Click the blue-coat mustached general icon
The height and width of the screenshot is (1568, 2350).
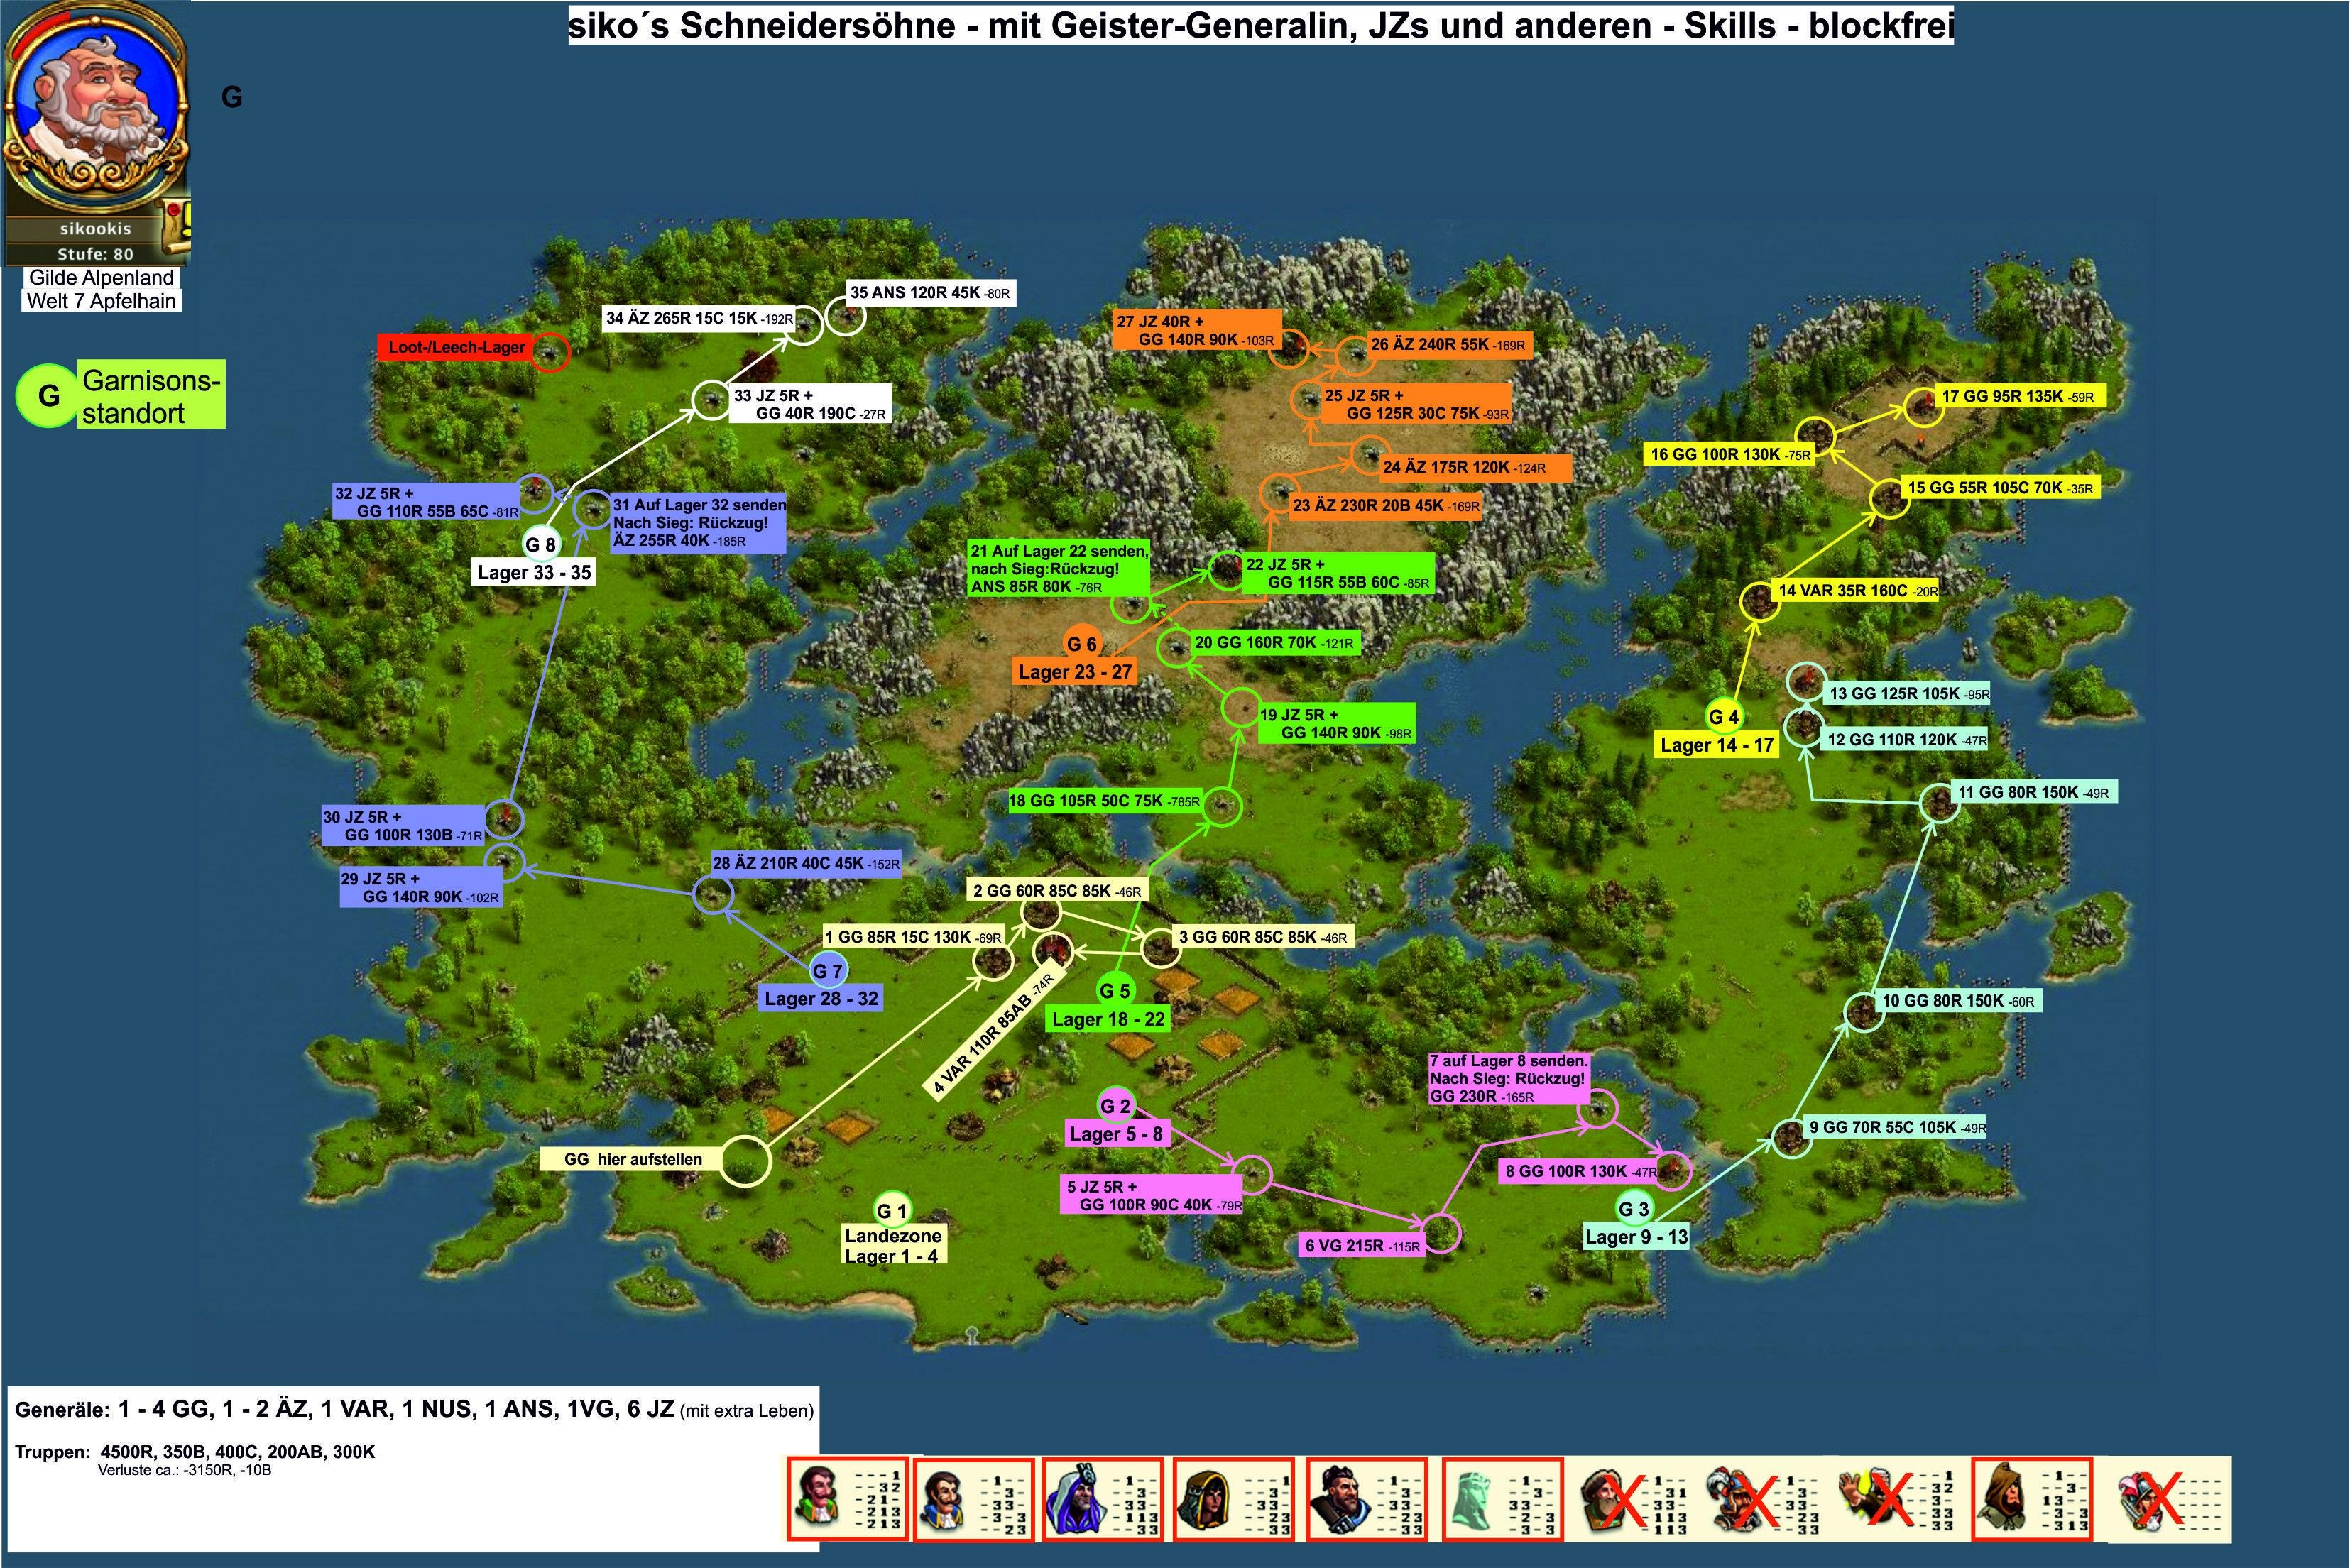[942, 1499]
